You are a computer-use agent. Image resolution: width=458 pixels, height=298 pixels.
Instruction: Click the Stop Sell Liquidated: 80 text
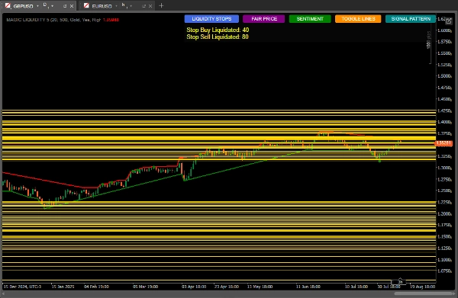pyautogui.click(x=218, y=37)
